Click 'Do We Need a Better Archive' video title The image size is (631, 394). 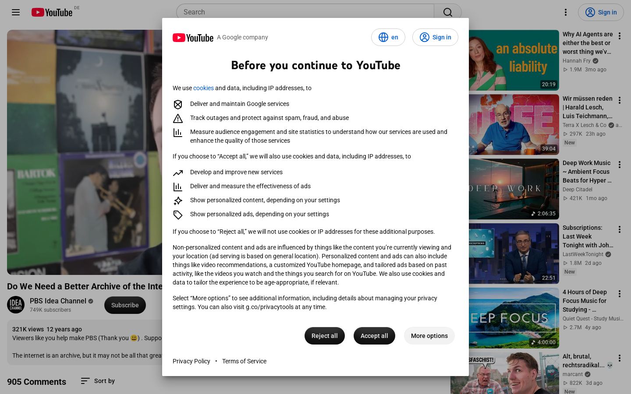tap(85, 286)
